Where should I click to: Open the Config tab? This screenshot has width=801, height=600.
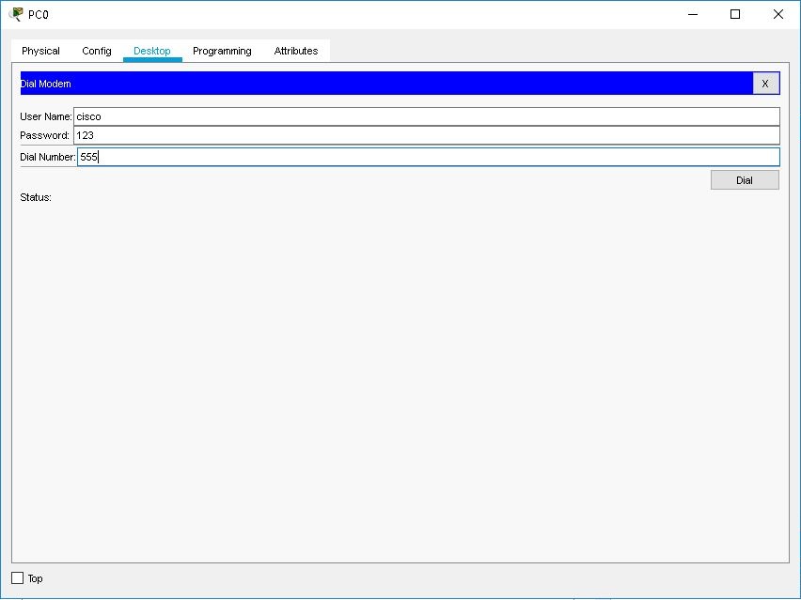[96, 51]
